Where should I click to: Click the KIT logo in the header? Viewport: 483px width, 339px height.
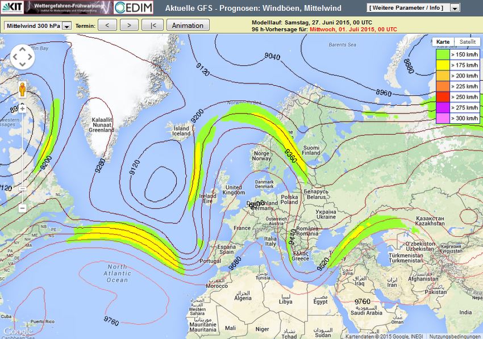pyautogui.click(x=12, y=7)
